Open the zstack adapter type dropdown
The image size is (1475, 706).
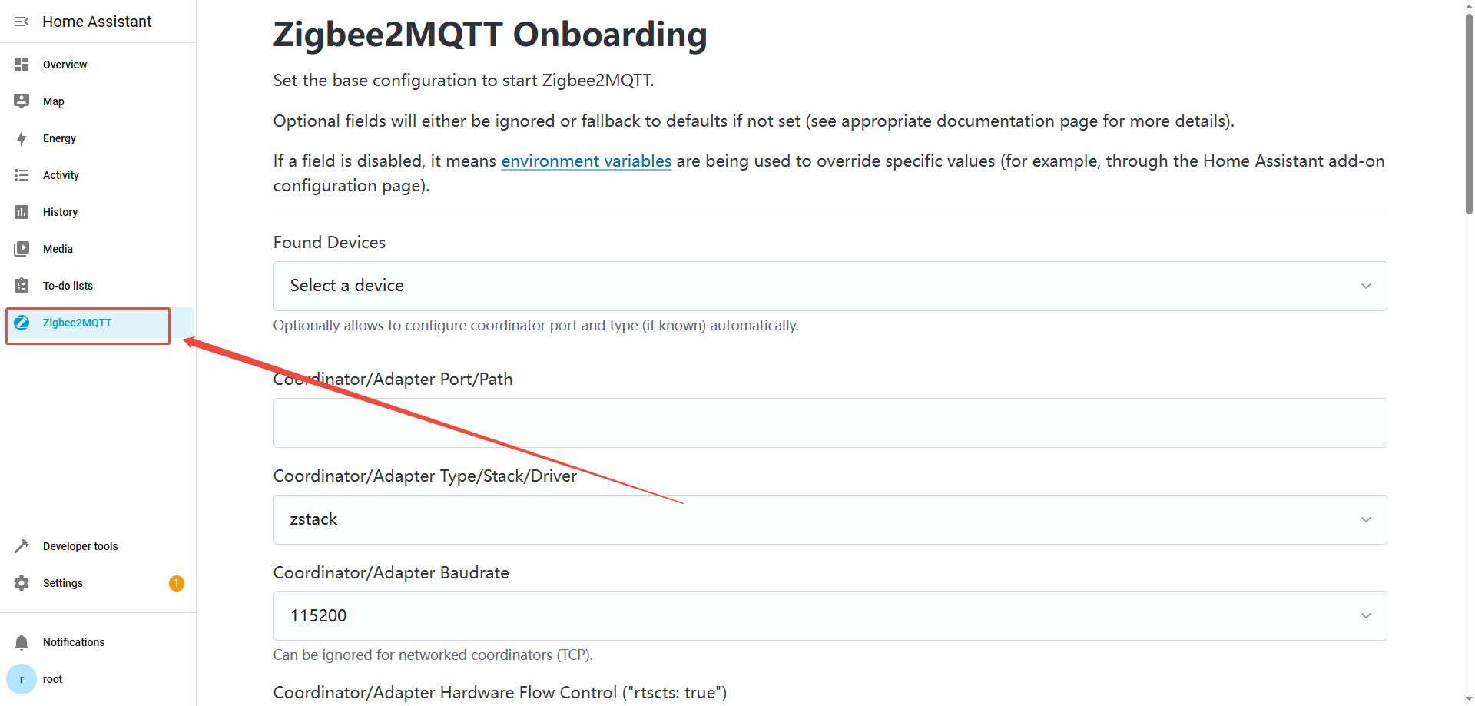click(x=830, y=519)
